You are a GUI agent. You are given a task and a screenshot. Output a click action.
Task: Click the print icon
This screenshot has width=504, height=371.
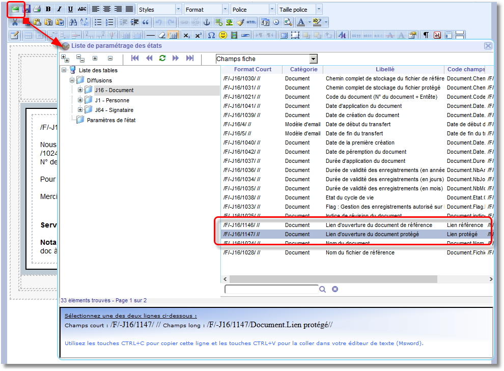tap(37, 9)
